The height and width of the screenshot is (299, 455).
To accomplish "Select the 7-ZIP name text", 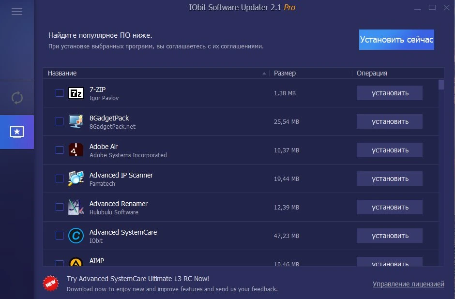I will click(97, 90).
